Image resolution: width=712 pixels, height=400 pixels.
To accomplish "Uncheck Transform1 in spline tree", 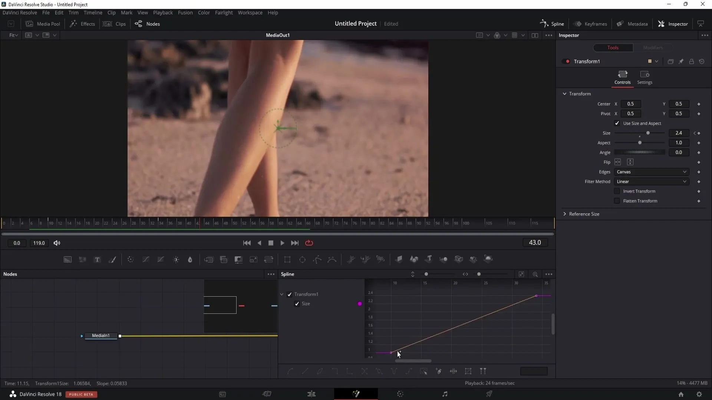I will point(290,294).
